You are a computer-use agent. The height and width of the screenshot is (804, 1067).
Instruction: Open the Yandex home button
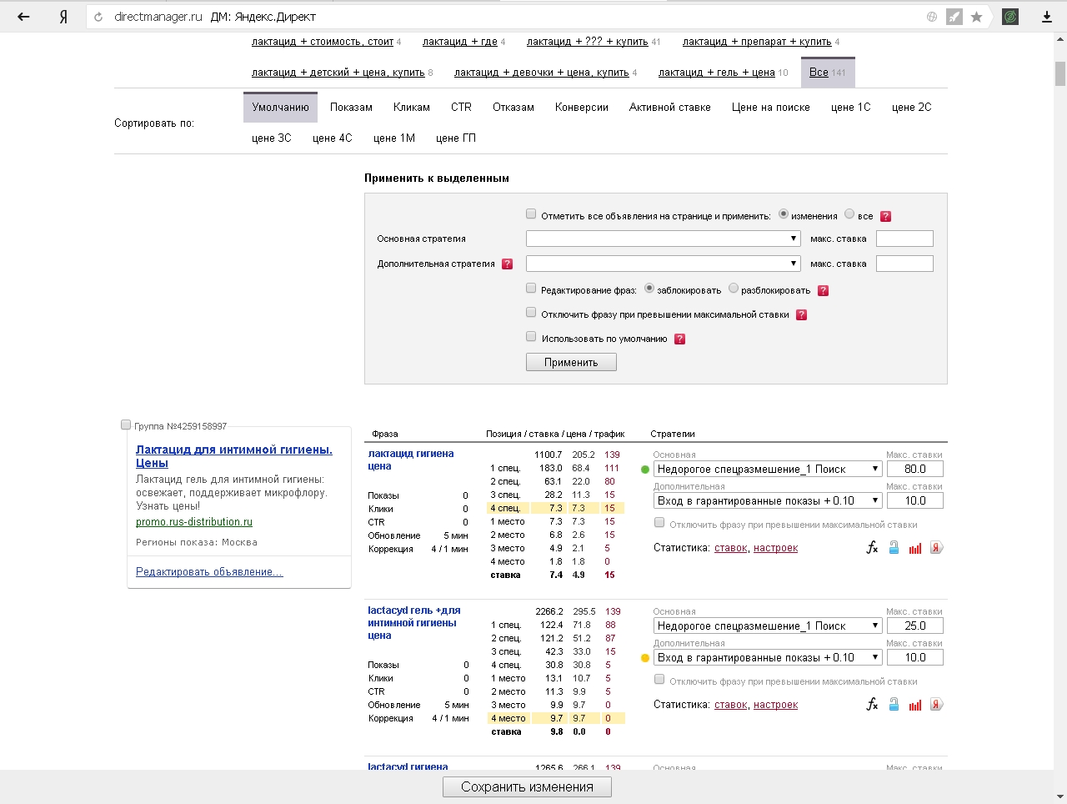click(x=63, y=17)
